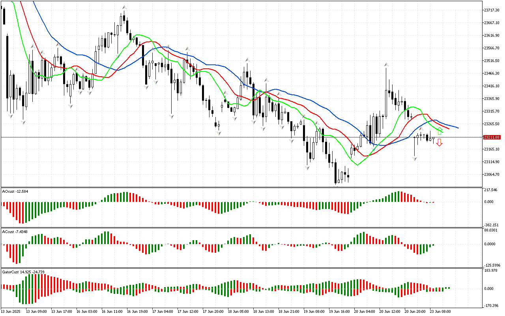Select the right end of the blue Alligator line
Viewport: 505px width, 316px height.
(x=458, y=128)
